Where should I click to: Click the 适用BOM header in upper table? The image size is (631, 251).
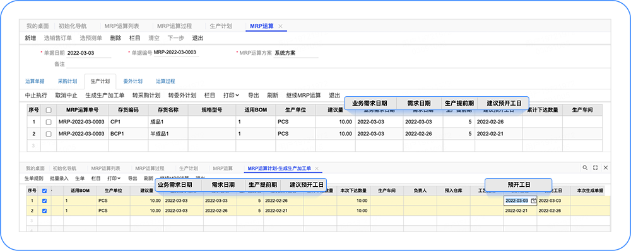tap(256, 110)
